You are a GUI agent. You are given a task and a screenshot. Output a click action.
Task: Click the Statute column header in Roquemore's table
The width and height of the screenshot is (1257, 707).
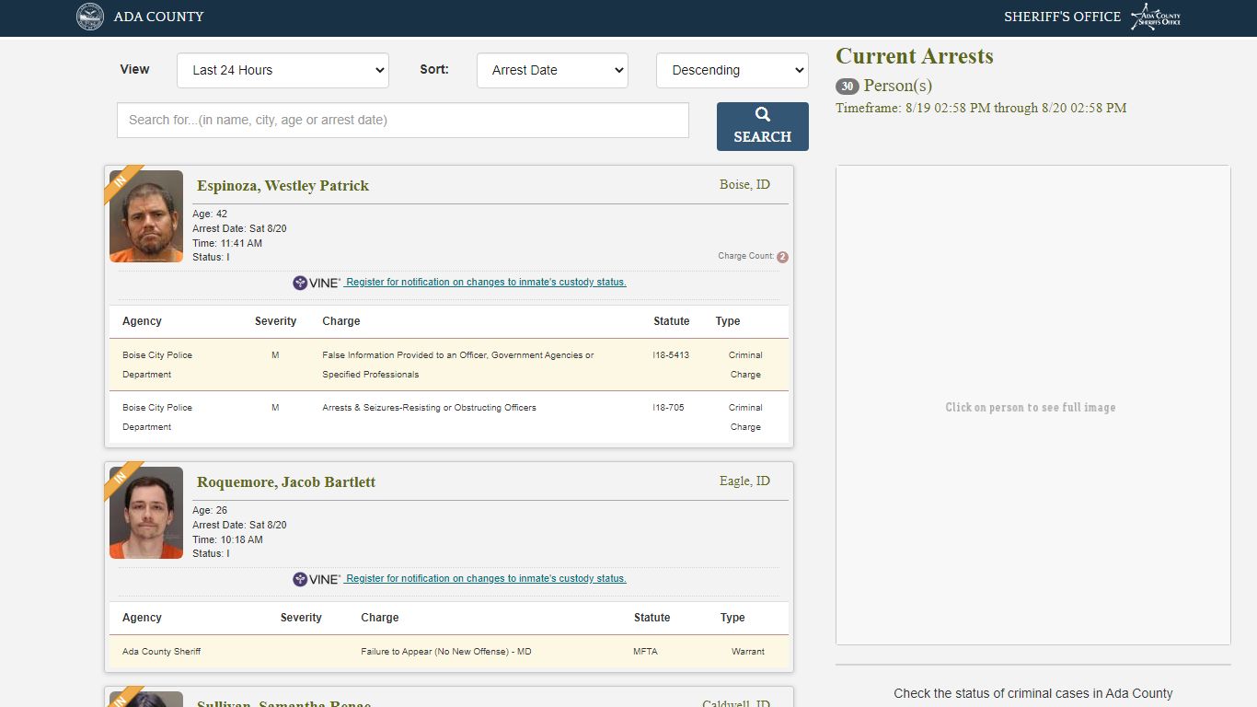click(x=652, y=618)
